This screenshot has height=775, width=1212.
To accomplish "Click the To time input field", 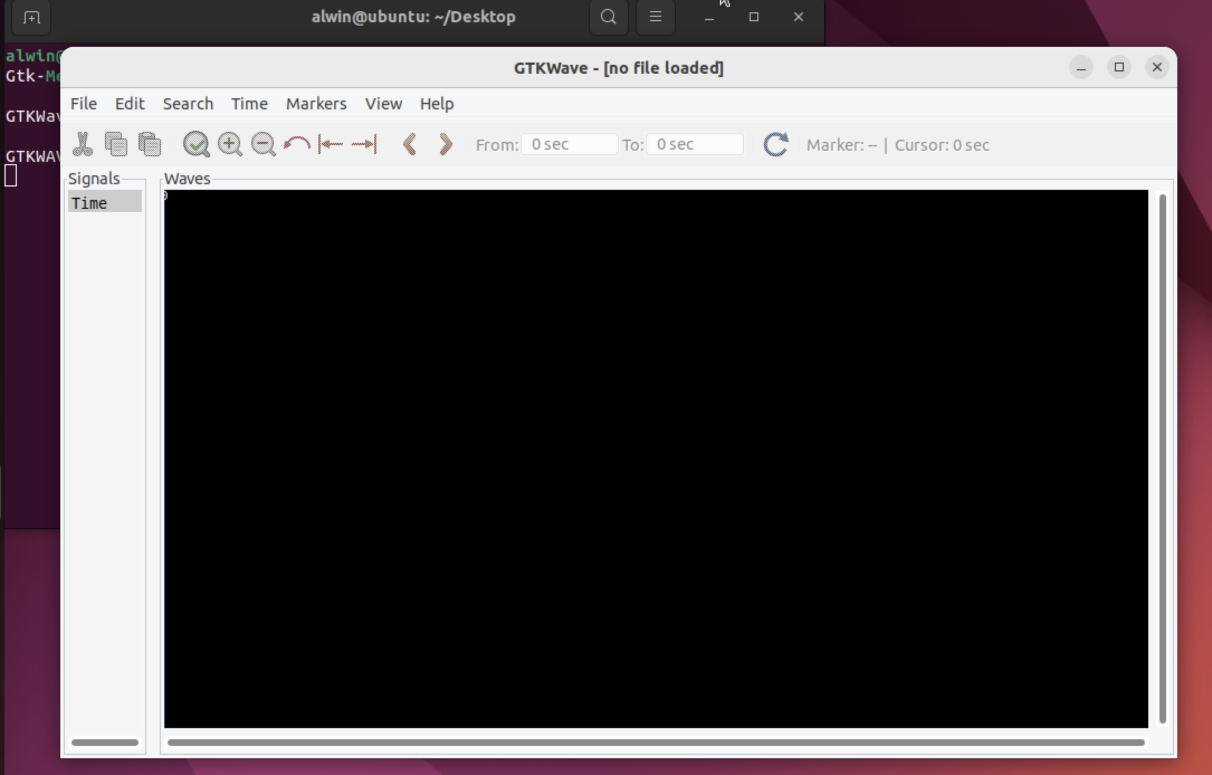I will (694, 145).
